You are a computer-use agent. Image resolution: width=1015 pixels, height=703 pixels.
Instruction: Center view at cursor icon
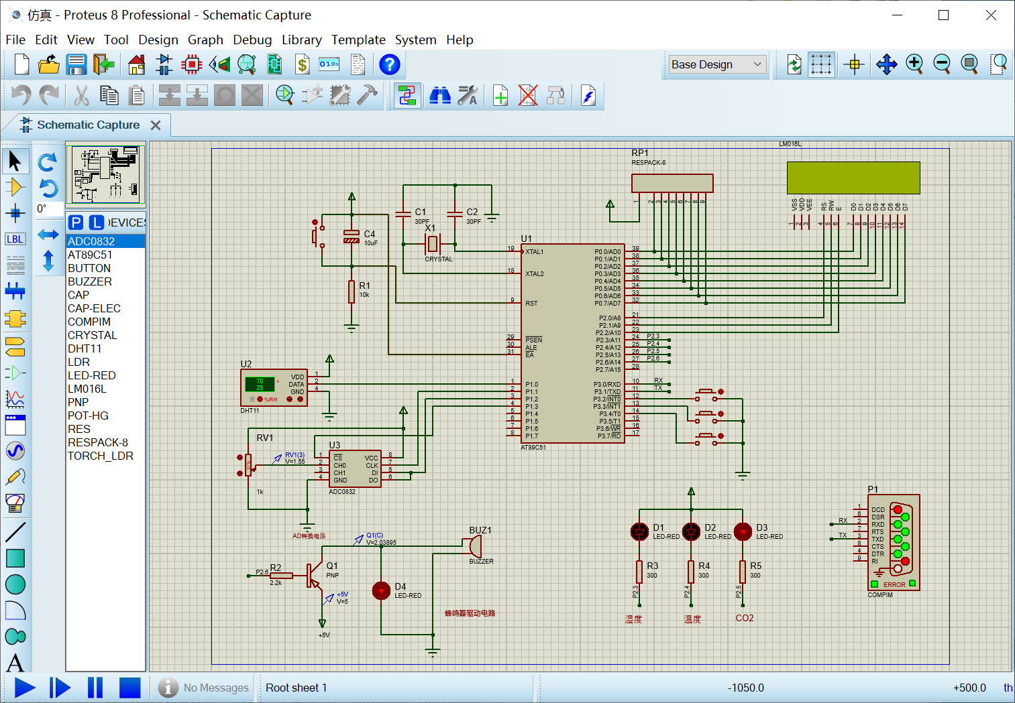tap(886, 64)
